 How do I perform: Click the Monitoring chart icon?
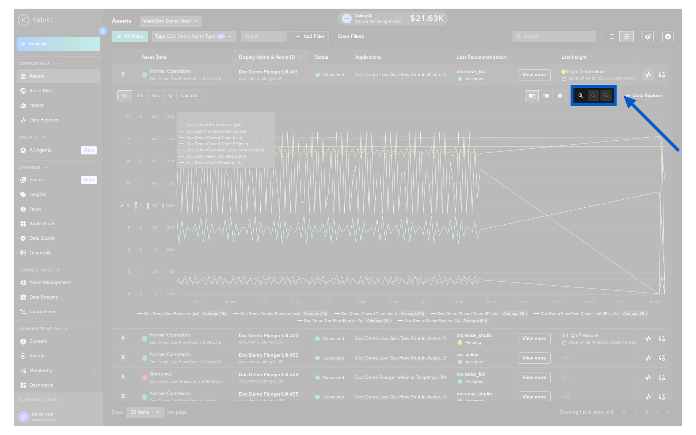(x=23, y=370)
